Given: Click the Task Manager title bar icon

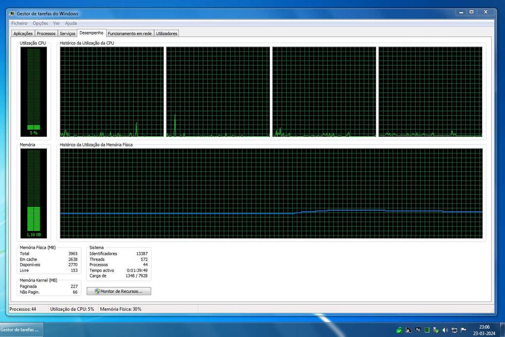Looking at the screenshot, I should 12,14.
